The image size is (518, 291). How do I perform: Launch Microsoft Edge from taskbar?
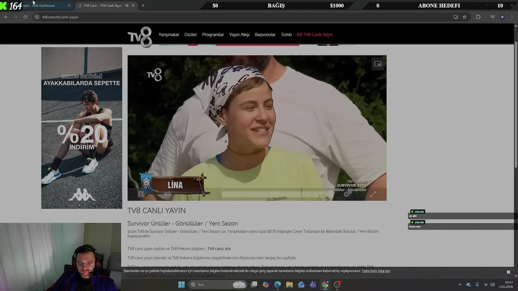pyautogui.click(x=277, y=285)
